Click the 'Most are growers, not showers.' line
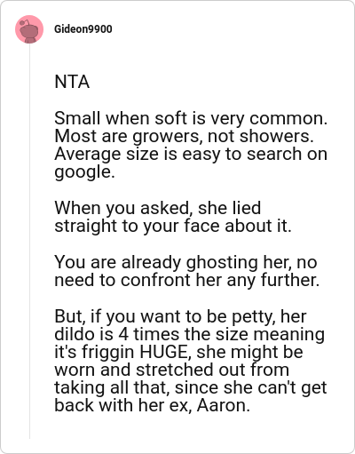 [184, 136]
